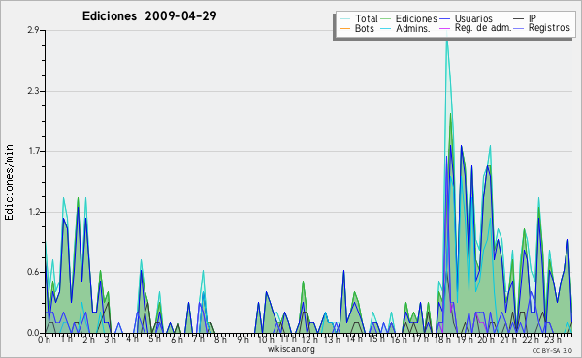
Task: Click the 1.2 y-axis value
Action: [33, 212]
